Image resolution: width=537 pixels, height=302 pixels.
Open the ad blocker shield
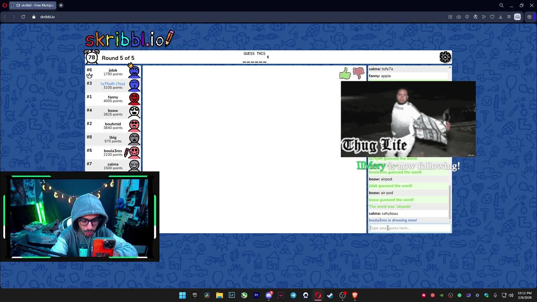pyautogui.click(x=467, y=17)
